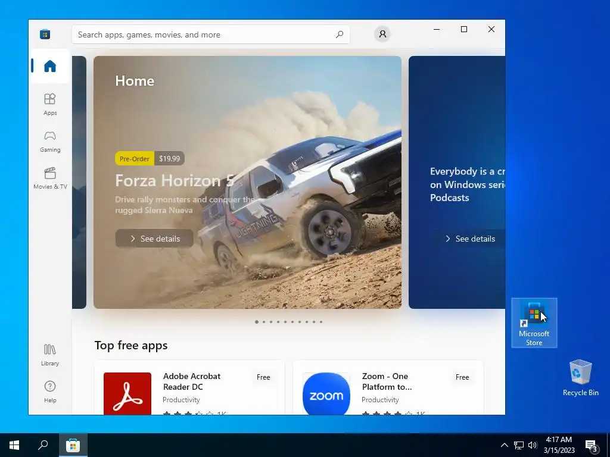Open the Zoom app icon
Viewport: 610px width, 457px height.
326,394
